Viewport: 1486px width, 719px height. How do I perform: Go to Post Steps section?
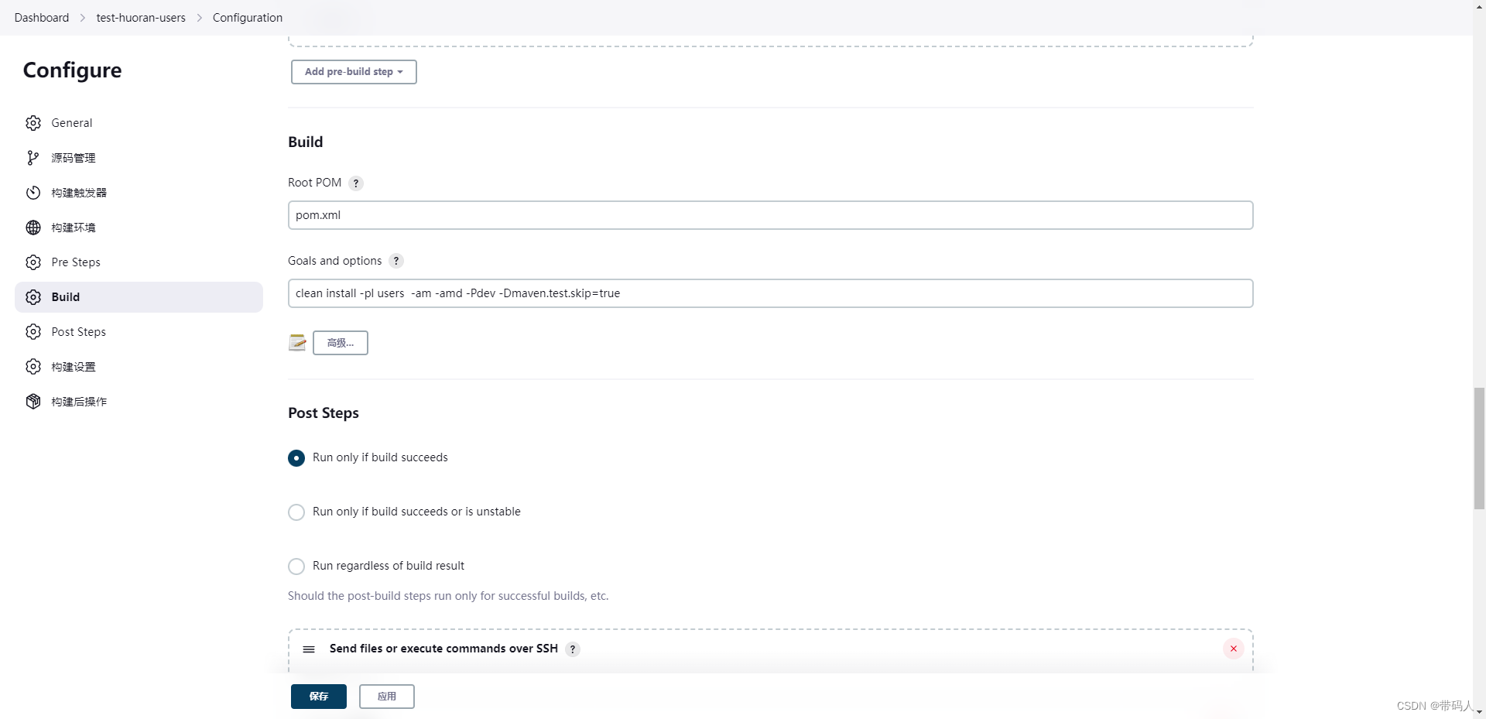point(139,332)
